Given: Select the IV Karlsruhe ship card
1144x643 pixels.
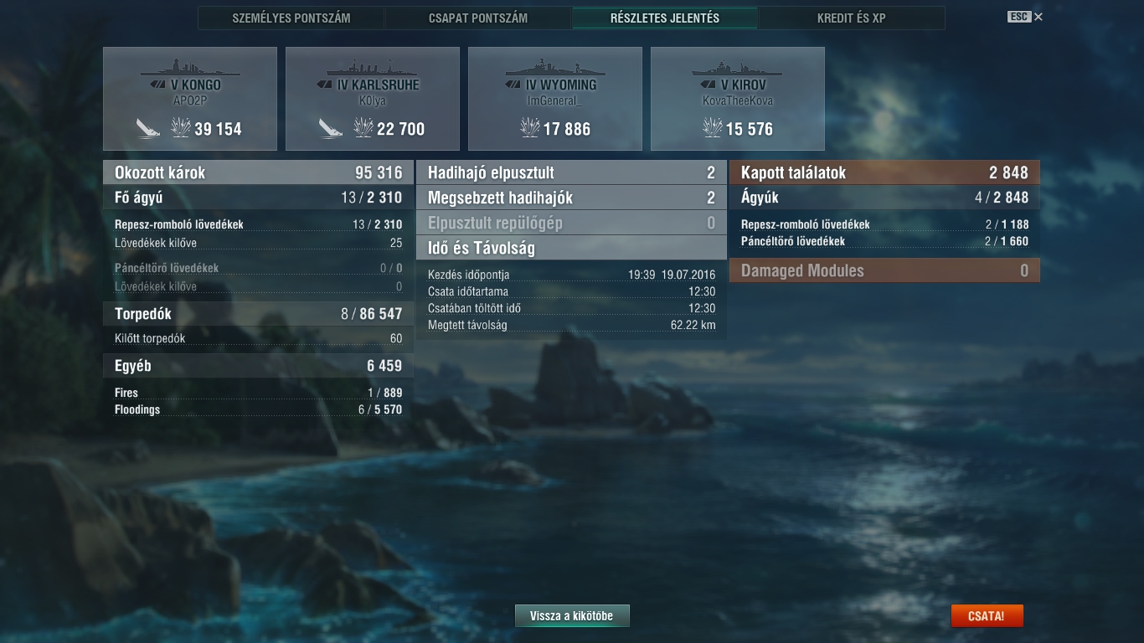Looking at the screenshot, I should pos(373,99).
